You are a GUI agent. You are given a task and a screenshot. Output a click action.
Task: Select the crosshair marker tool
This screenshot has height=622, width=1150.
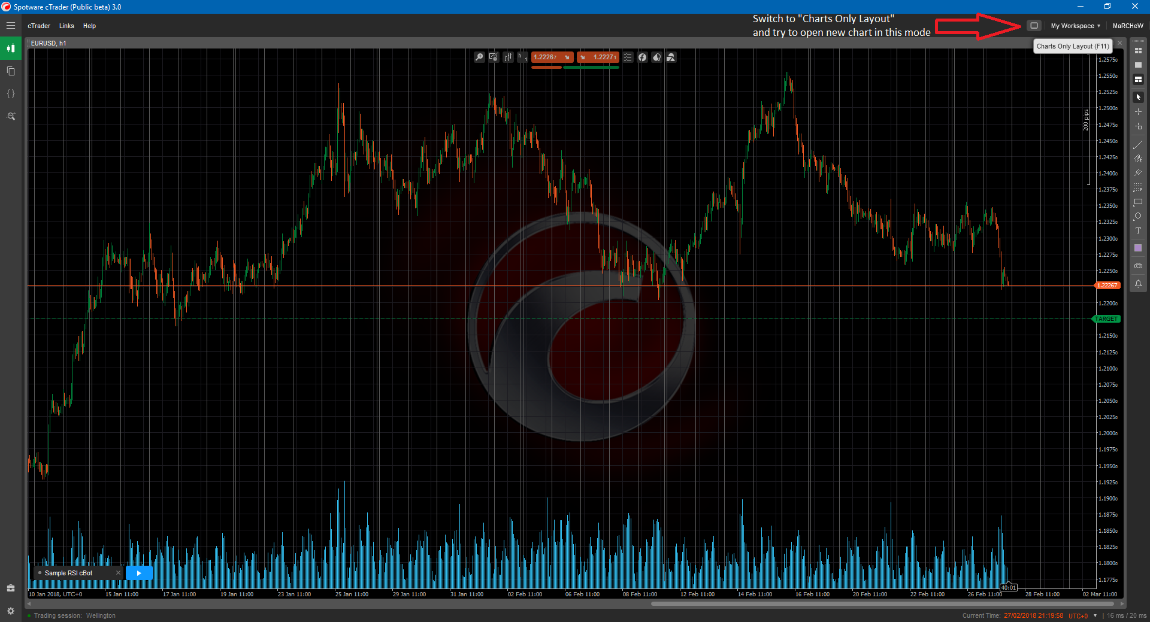(x=1138, y=126)
